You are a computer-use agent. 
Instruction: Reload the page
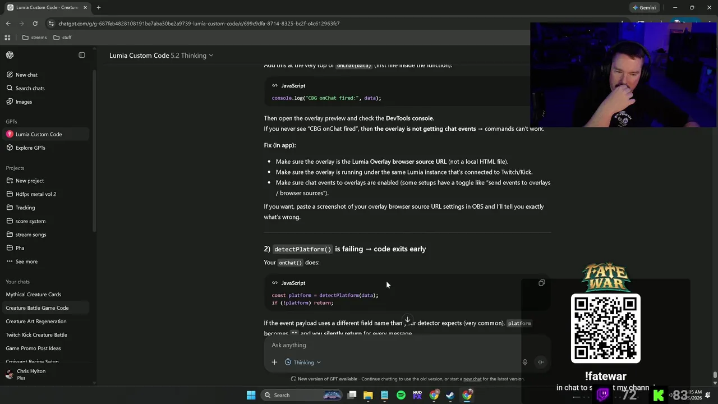(x=35, y=24)
